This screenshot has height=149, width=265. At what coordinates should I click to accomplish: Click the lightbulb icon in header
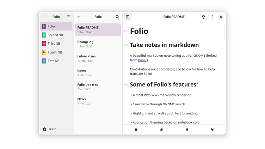tap(203, 17)
